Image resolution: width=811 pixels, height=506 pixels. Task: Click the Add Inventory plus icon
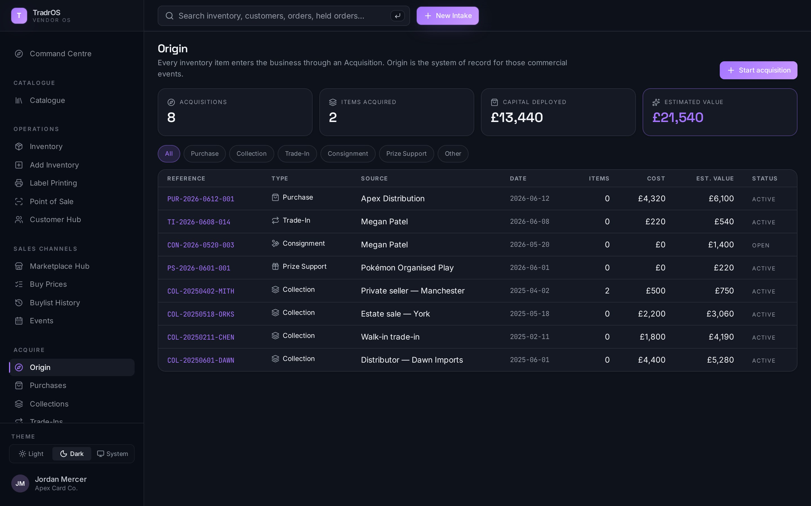(x=19, y=165)
